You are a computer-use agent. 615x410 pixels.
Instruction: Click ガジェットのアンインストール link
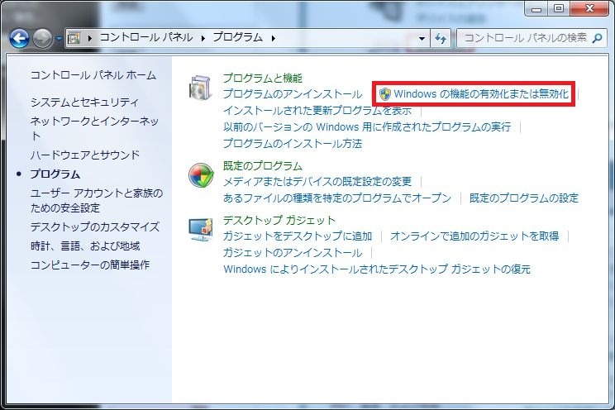(x=293, y=253)
